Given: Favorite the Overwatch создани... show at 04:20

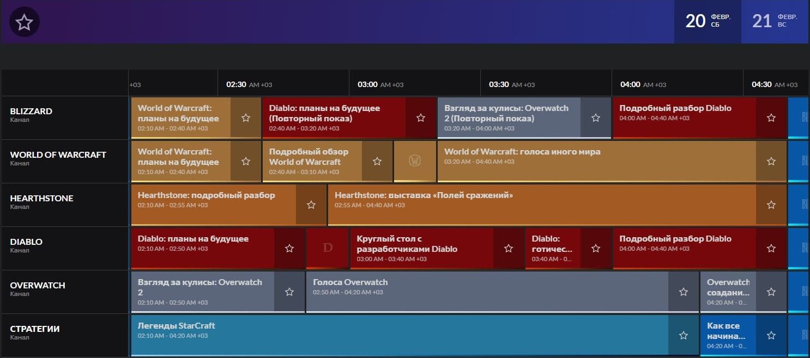Looking at the screenshot, I should (x=771, y=292).
